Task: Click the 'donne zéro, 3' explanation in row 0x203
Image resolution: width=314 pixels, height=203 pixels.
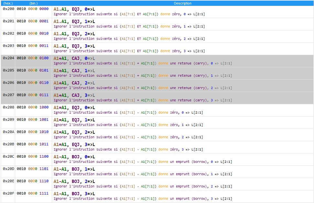Action: tap(129, 51)
